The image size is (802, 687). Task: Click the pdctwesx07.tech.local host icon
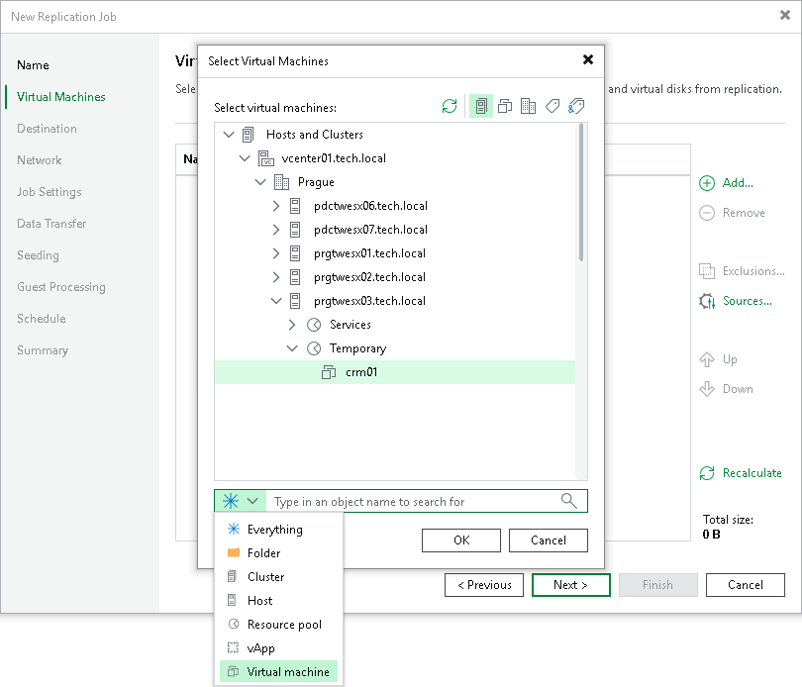pos(295,230)
